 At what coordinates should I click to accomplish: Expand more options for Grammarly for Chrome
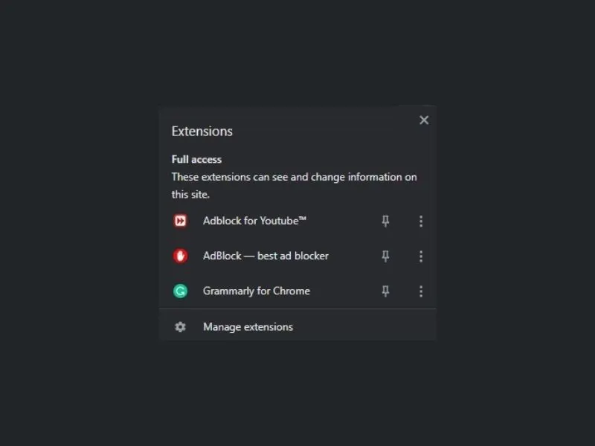(x=421, y=291)
